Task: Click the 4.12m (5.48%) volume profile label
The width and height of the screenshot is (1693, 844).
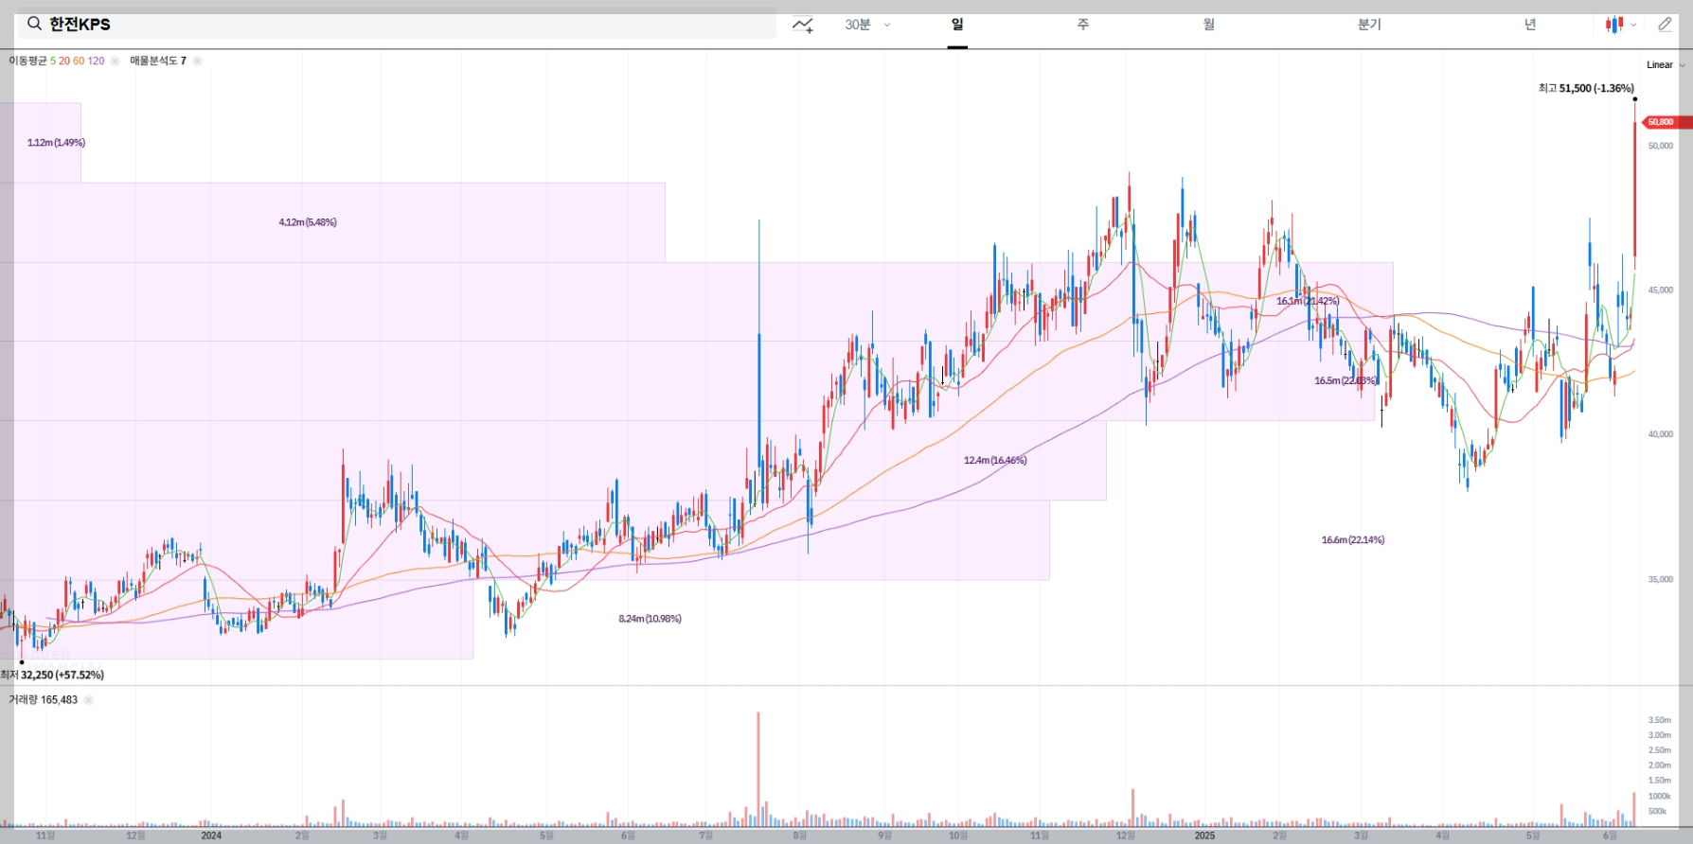Action: 308,222
